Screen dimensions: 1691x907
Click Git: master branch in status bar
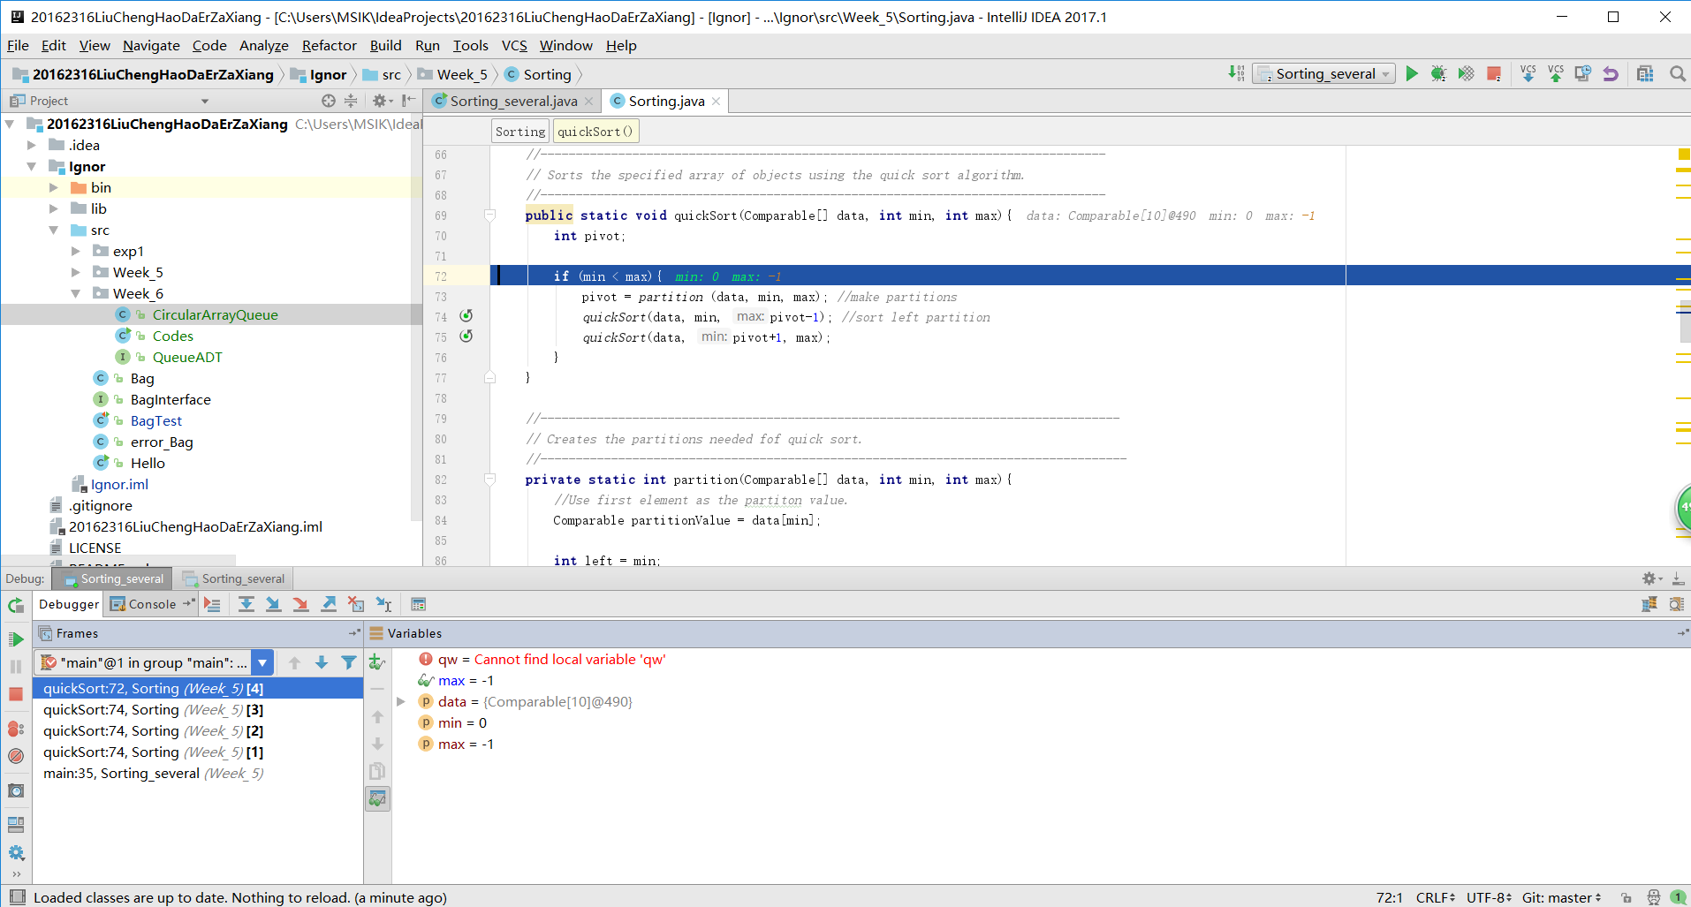click(x=1561, y=897)
